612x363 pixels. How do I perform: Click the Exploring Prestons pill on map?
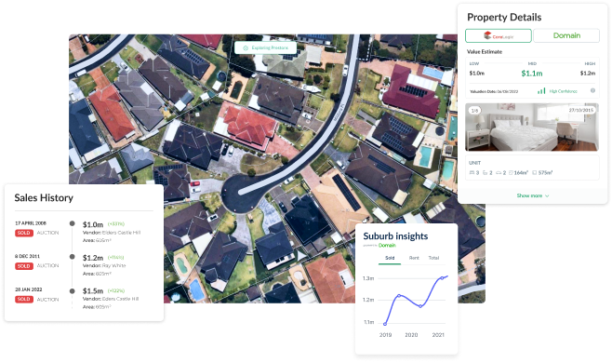(265, 47)
